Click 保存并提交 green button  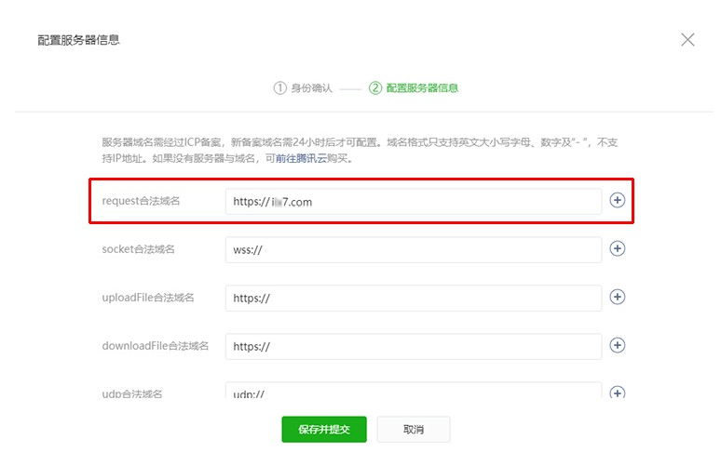(323, 430)
